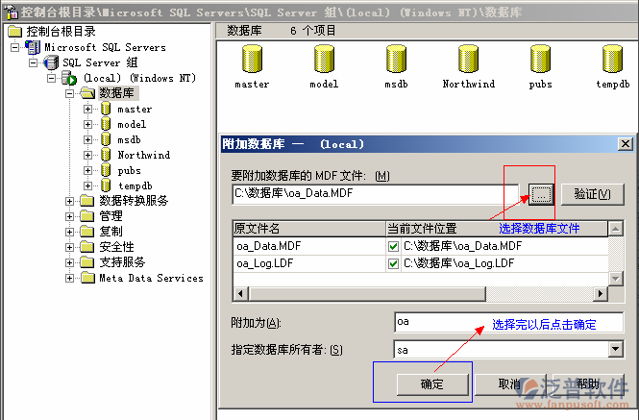Expand the 安全性 node

[70, 247]
